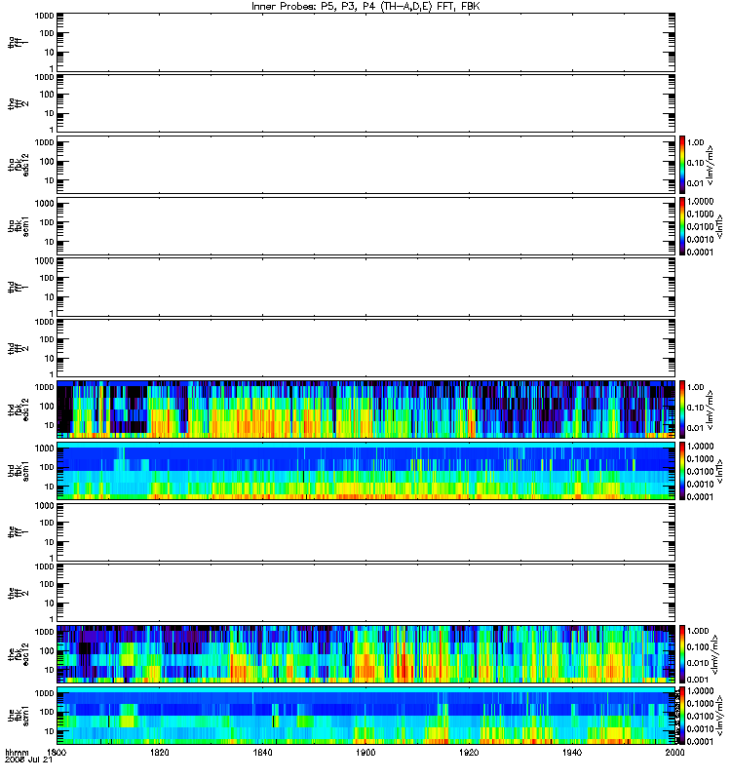Viewport: 731px width, 780px height.
Task: Click the 'hhmm' axis unit label
Action: [x=17, y=752]
